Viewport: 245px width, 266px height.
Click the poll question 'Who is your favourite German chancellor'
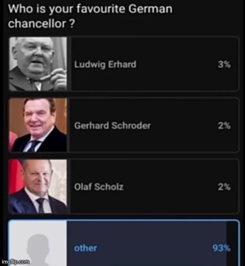click(90, 16)
